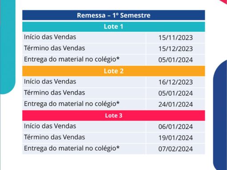Click Lote 1 Início das Vendas label
Viewport: 227px width, 170px height.
point(50,37)
